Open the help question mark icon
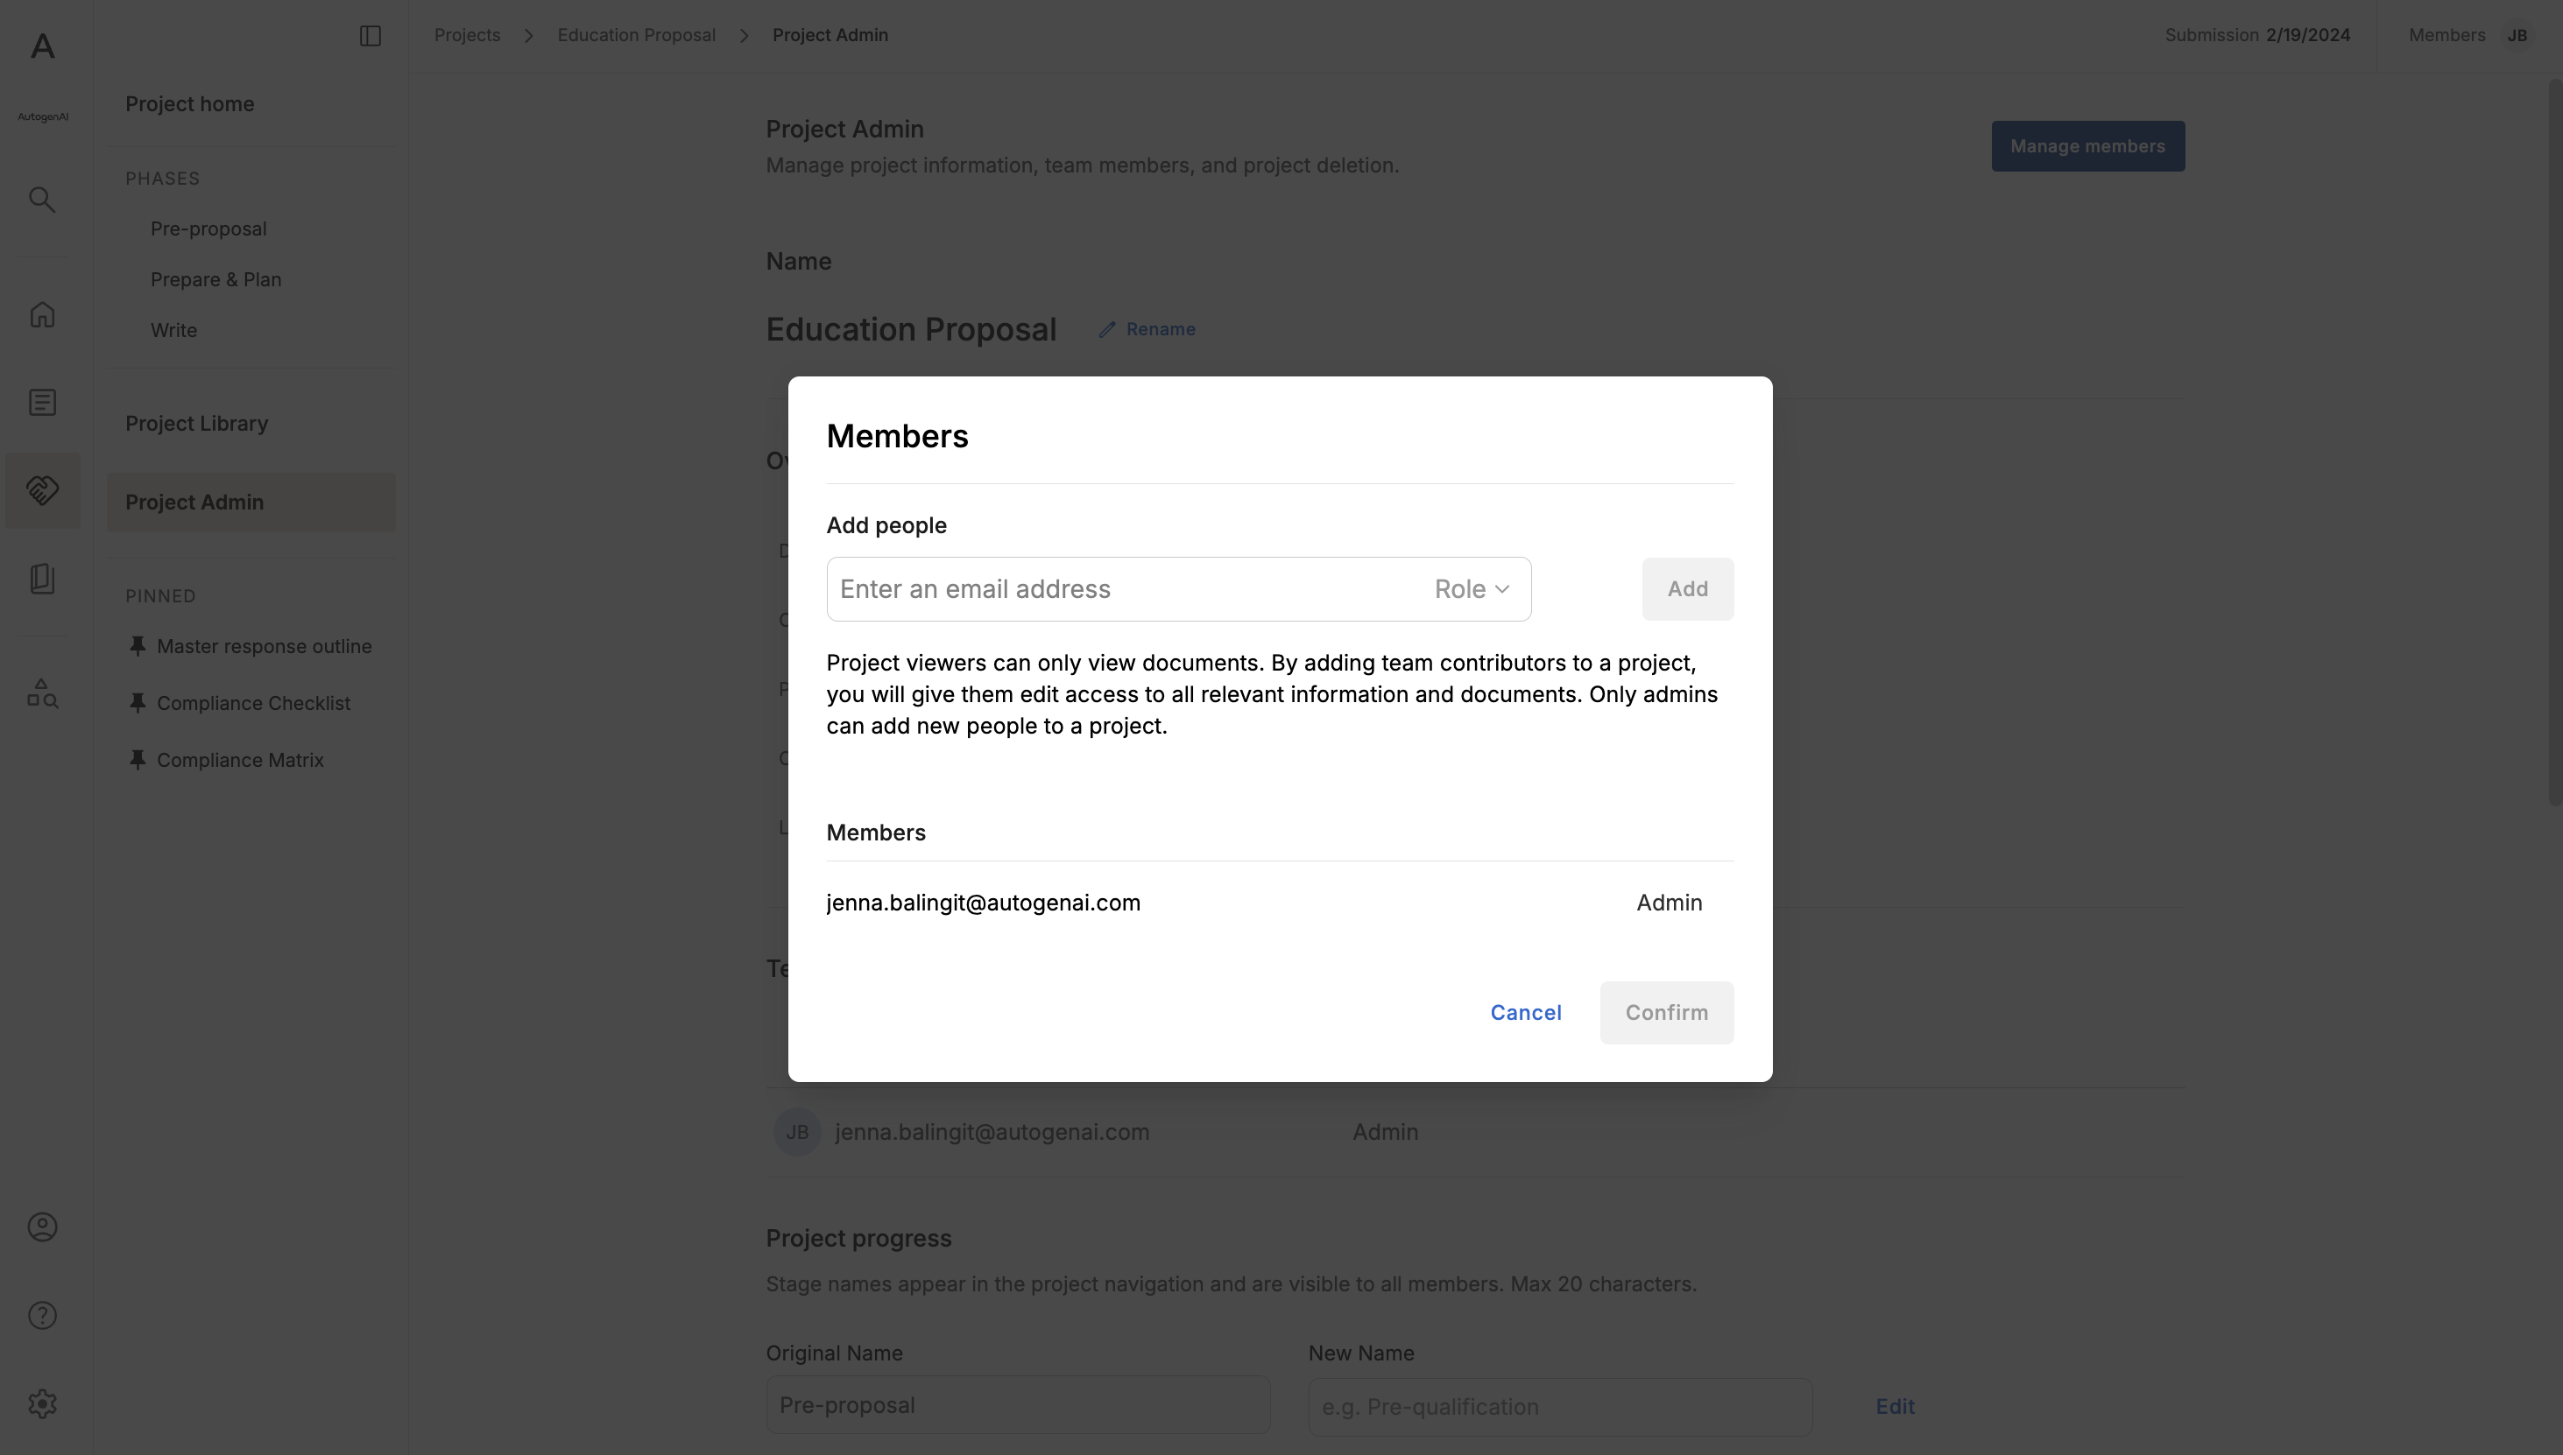Screen dimensions: 2563x1455 point(42,1316)
